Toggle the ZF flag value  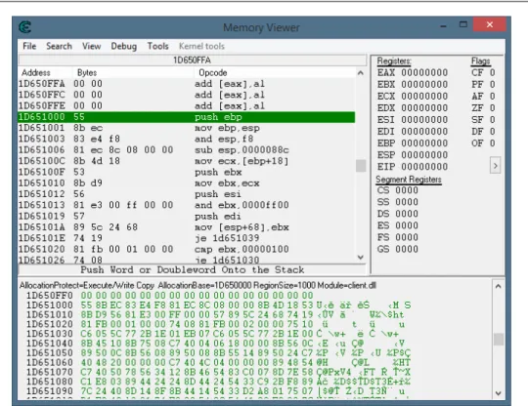point(492,108)
